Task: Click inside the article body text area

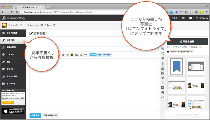Action: 94,85
